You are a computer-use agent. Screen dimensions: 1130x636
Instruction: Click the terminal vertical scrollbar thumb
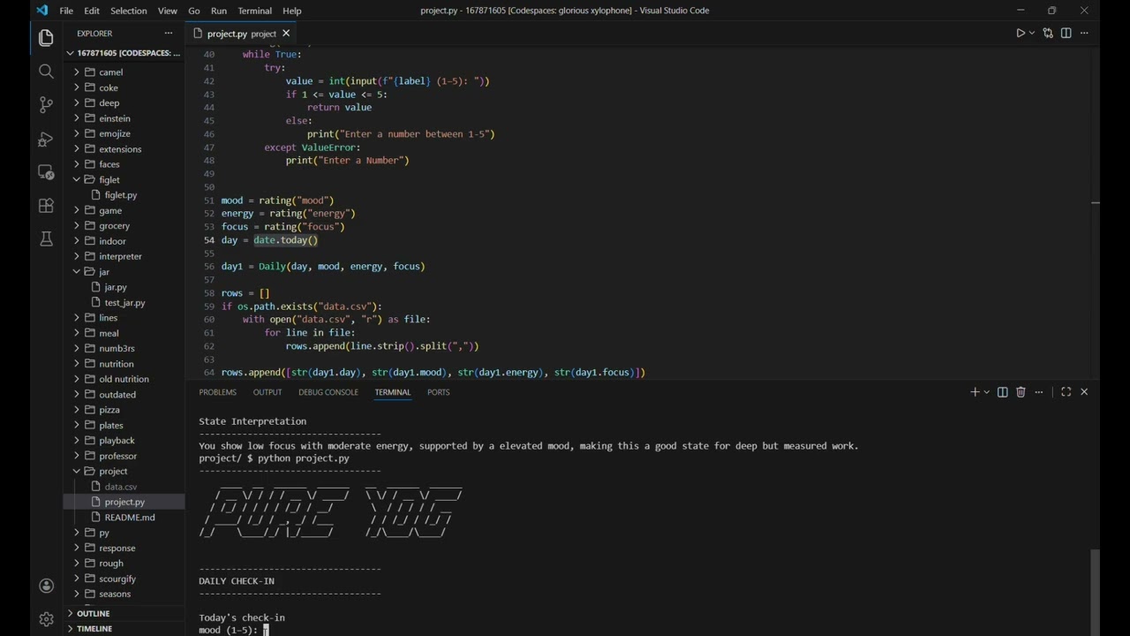pyautogui.click(x=1096, y=592)
